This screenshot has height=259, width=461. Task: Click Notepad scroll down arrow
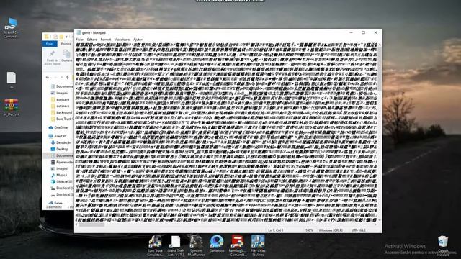coord(380,220)
